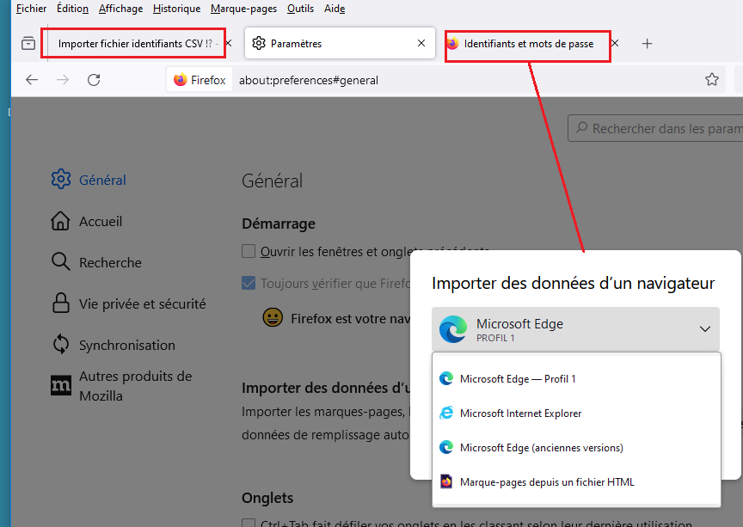
Task: Open the Général settings category
Action: (89, 180)
